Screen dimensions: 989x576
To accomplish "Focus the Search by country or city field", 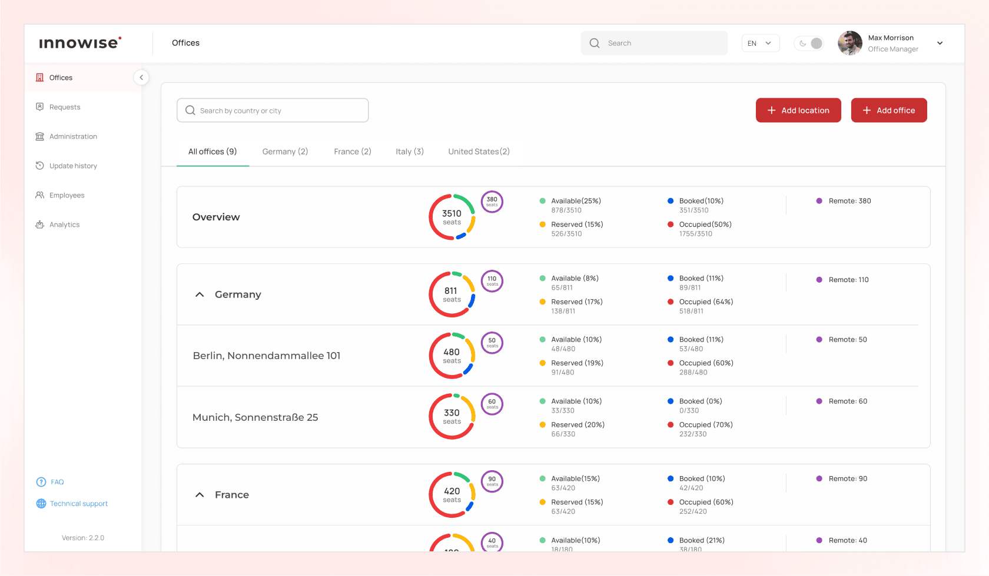I will tap(273, 110).
